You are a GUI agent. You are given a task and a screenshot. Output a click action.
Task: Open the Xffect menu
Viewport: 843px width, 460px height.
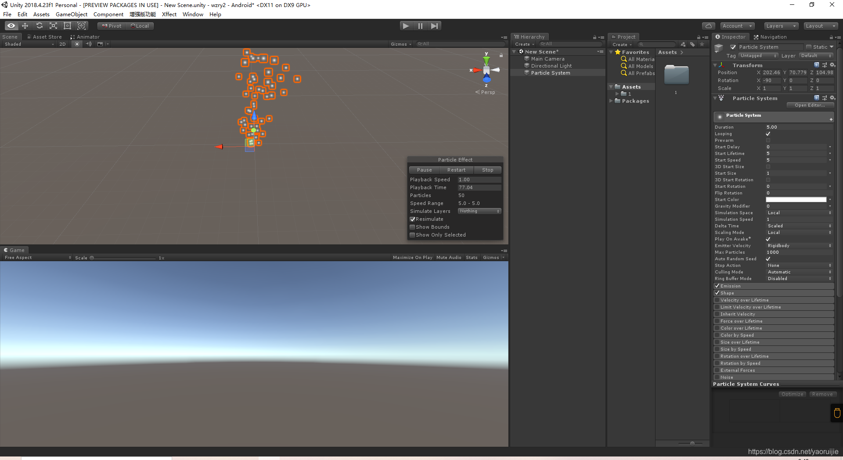point(169,14)
